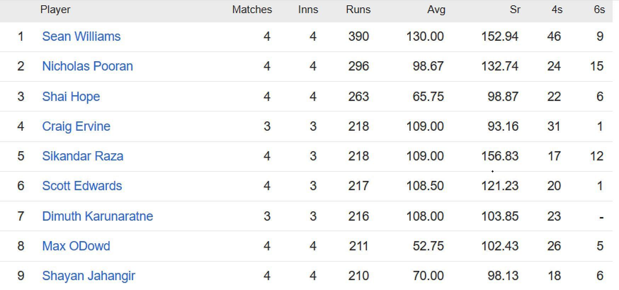Select Nicholas Pooran sixes count 15

point(597,66)
